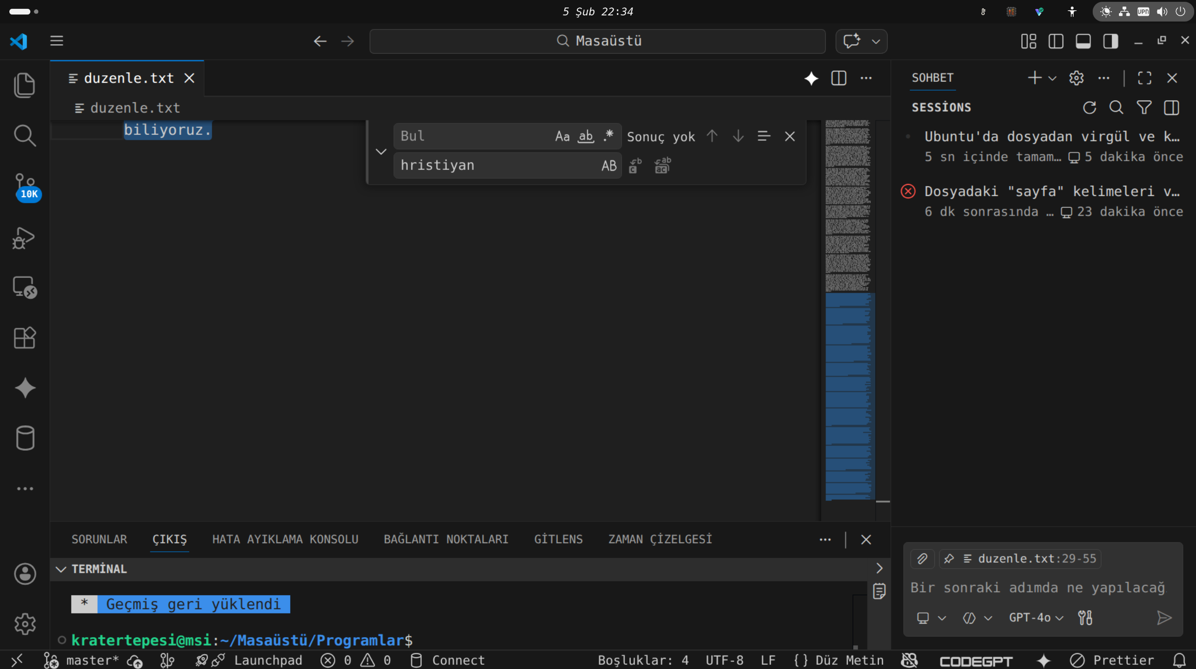Viewport: 1196px width, 669px height.
Task: Open the Dosyadaki "sayfa" kelimeleri session
Action: click(1043, 201)
